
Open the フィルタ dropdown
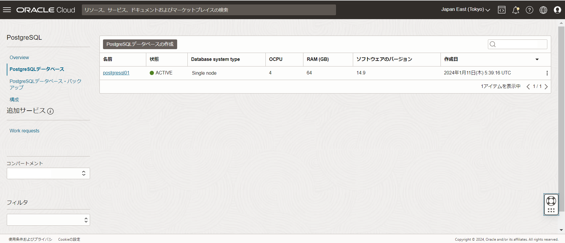pyautogui.click(x=48, y=220)
